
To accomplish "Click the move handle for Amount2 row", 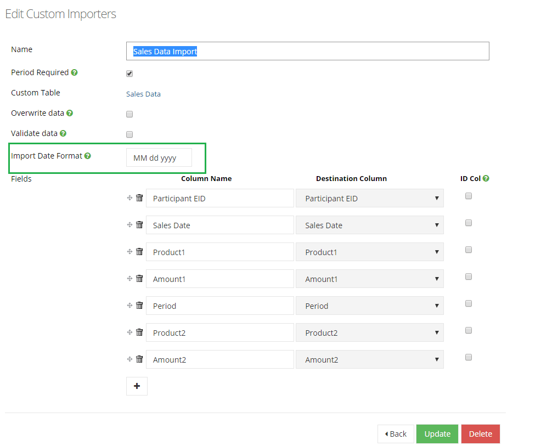I will (129, 359).
